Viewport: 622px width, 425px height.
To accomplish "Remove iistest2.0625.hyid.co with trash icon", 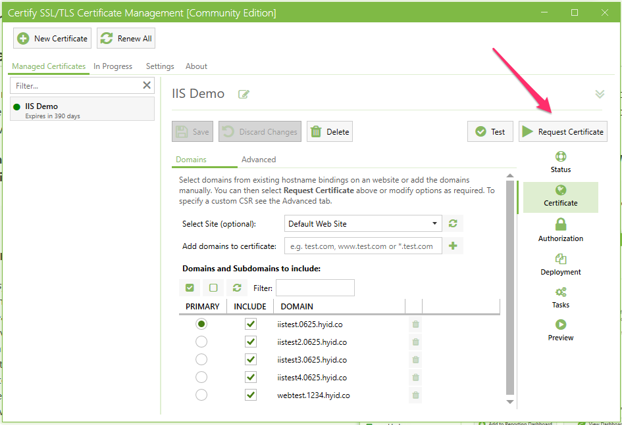I will click(x=415, y=342).
